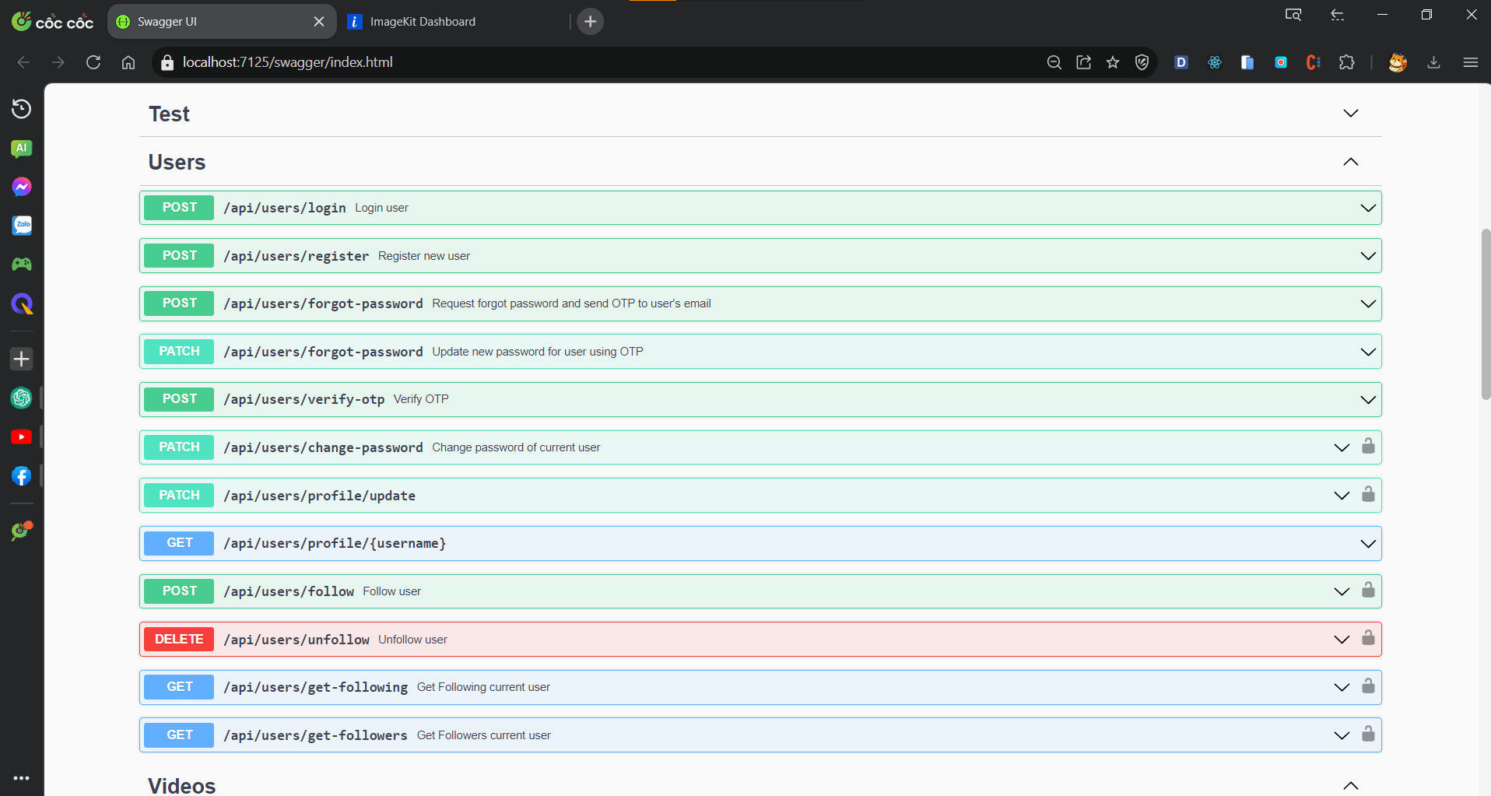Open the POST /api/users/register endpoint
This screenshot has height=796, width=1491.
[296, 256]
